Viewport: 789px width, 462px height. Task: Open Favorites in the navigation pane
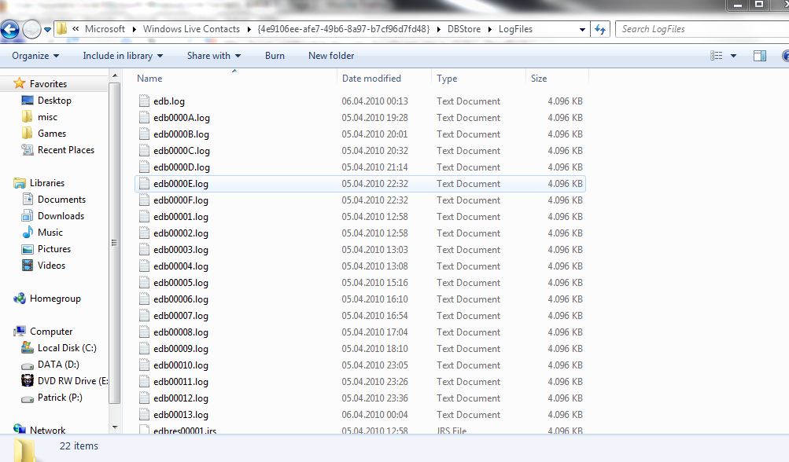[x=48, y=84]
